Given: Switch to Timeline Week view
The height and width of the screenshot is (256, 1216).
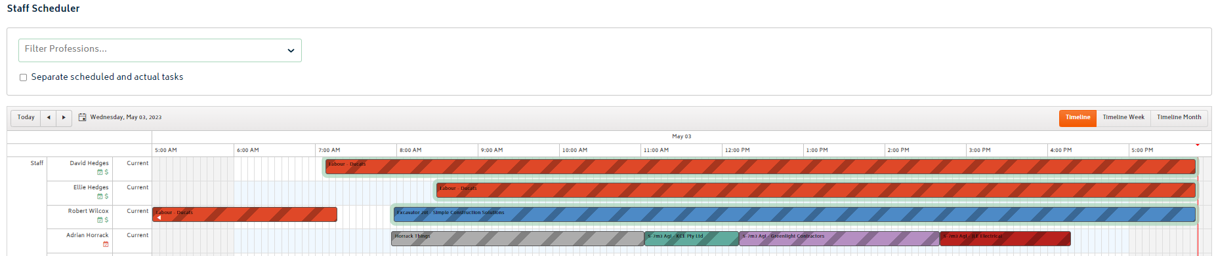Looking at the screenshot, I should 1123,118.
